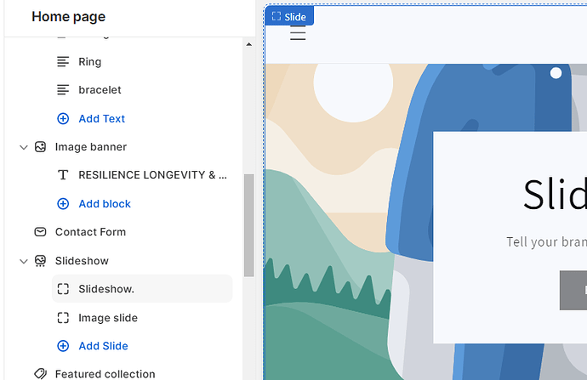Click the plus icon beside Add block
Viewport: 587px width, 380px height.
(63, 204)
